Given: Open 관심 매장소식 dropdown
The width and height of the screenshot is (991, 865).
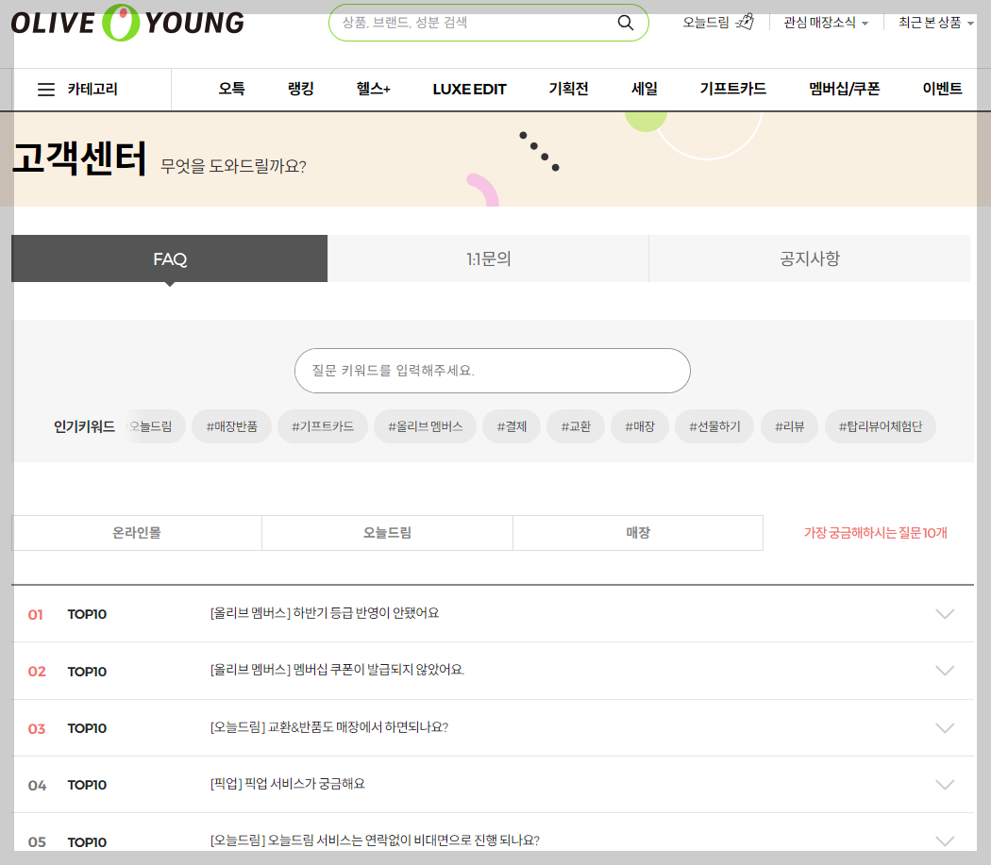Looking at the screenshot, I should (826, 23).
